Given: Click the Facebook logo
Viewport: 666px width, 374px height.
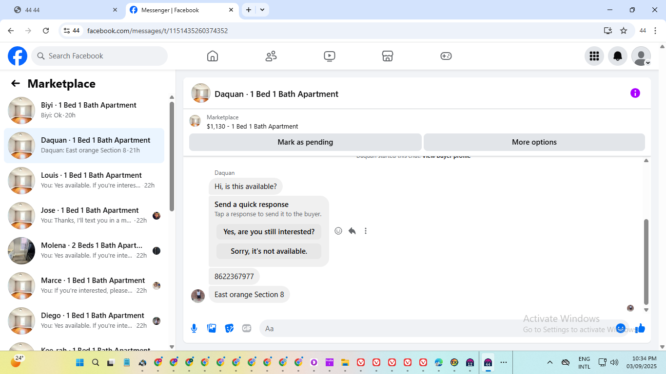Looking at the screenshot, I should coord(18,56).
